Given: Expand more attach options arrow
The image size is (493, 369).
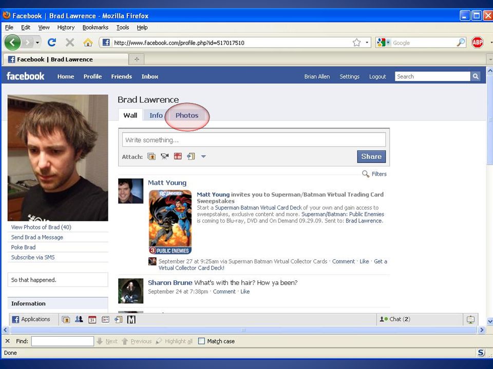Looking at the screenshot, I should point(203,156).
